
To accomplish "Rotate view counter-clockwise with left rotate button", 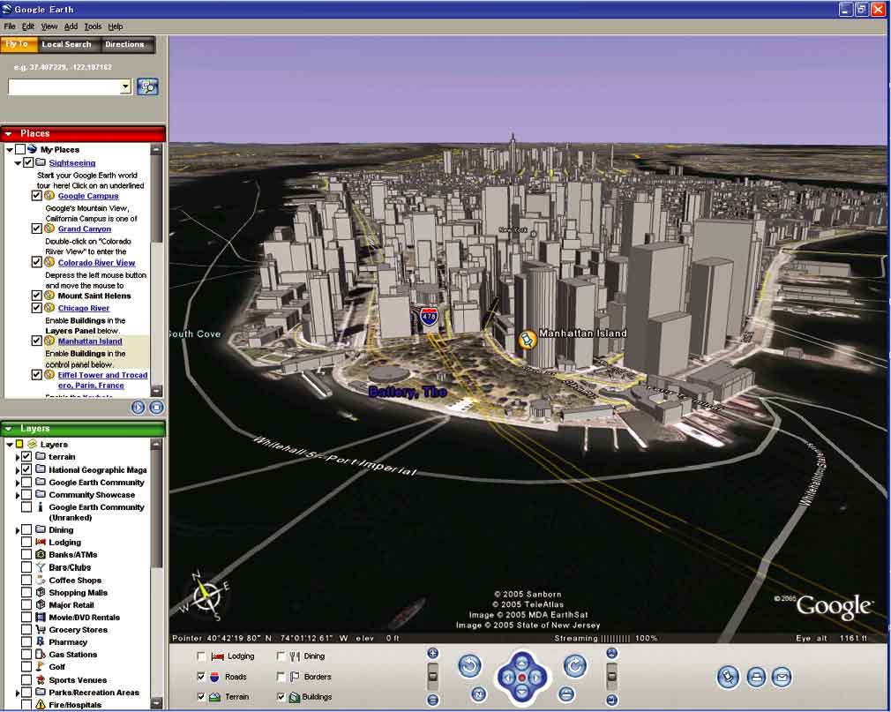I will tap(470, 667).
